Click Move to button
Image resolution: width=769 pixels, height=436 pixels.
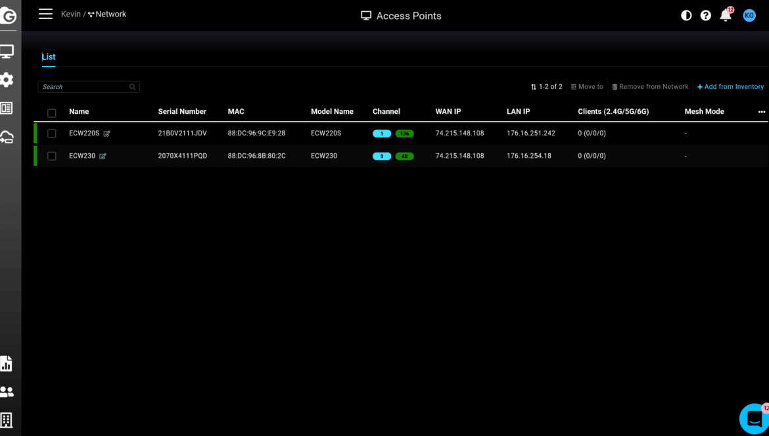pos(587,87)
